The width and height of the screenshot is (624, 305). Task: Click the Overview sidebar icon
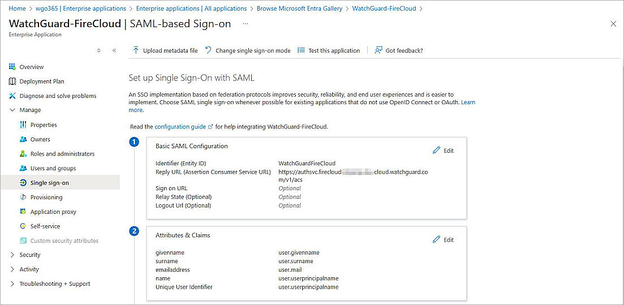tap(12, 67)
